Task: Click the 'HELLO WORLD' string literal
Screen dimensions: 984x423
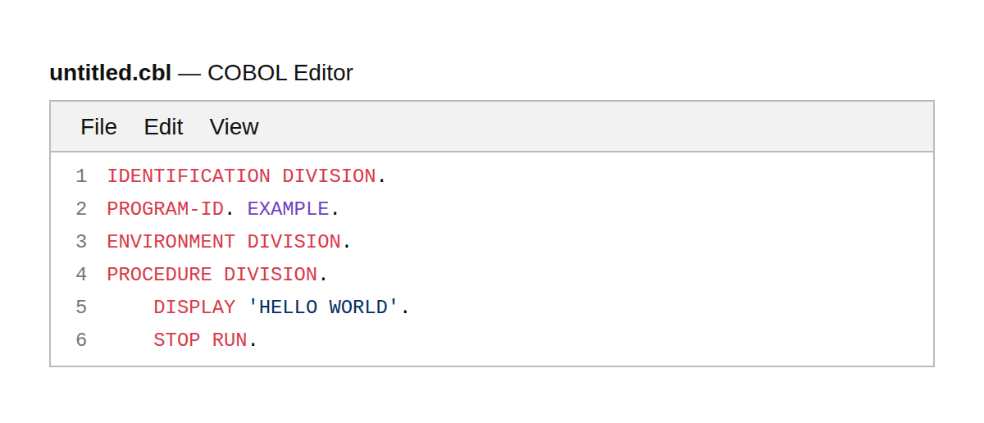Action: (x=323, y=307)
